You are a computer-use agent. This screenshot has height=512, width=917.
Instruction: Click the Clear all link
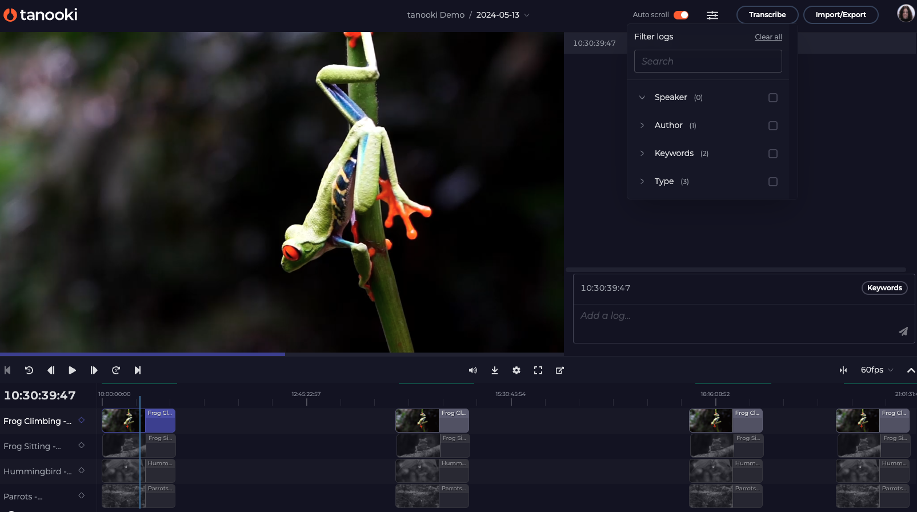click(x=768, y=37)
